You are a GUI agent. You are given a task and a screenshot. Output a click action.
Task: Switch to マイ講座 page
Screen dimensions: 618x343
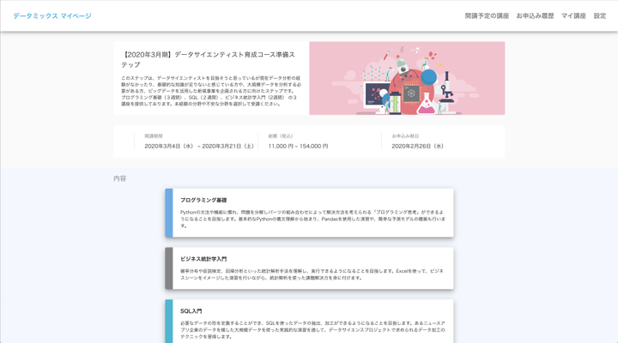(573, 15)
